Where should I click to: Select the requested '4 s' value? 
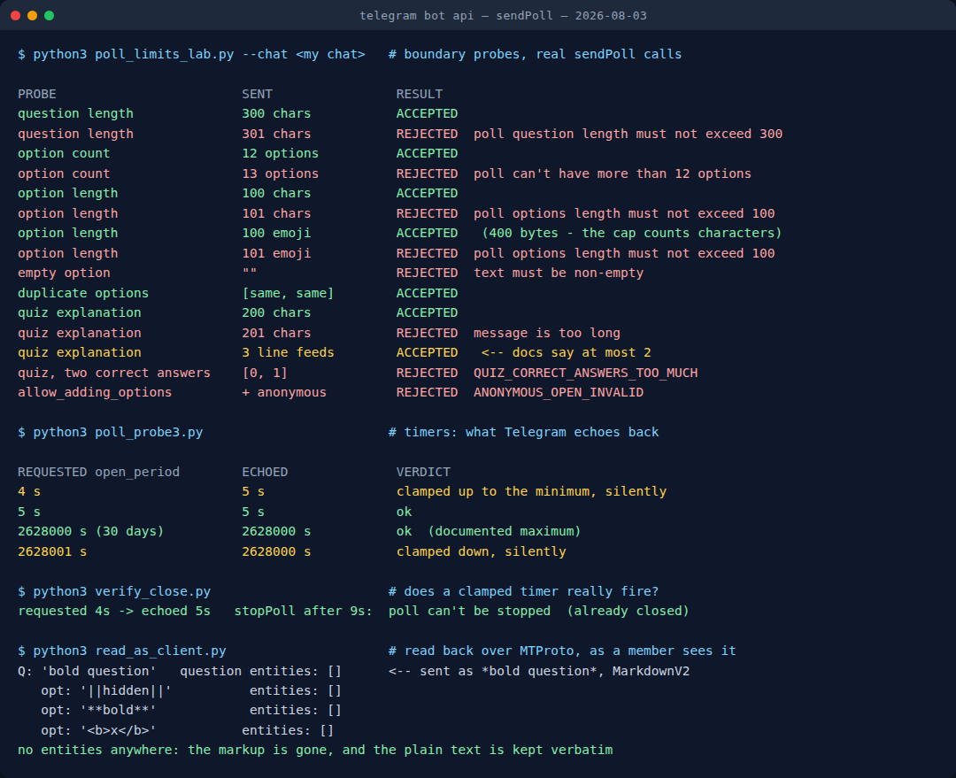[29, 491]
